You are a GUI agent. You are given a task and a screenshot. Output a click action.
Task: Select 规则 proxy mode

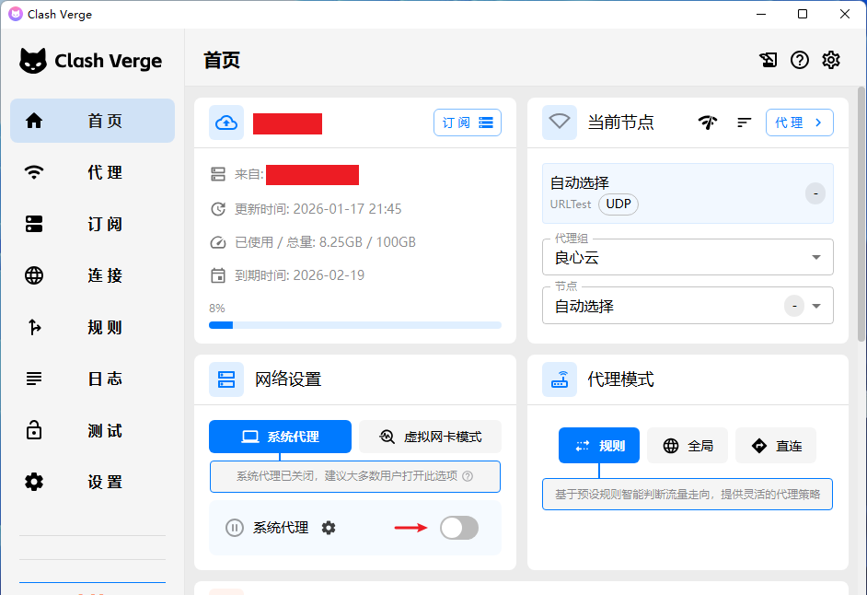pos(599,446)
